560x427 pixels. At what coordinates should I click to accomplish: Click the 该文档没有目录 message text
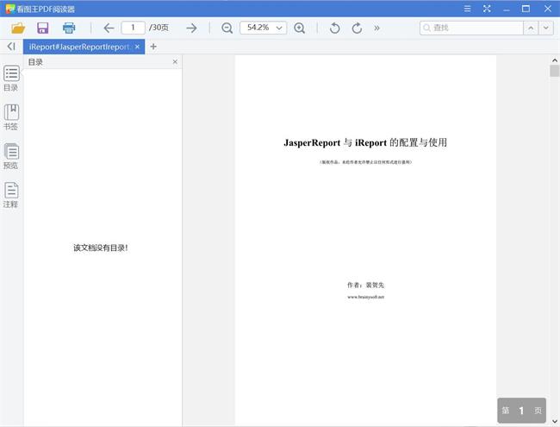pyautogui.click(x=101, y=248)
